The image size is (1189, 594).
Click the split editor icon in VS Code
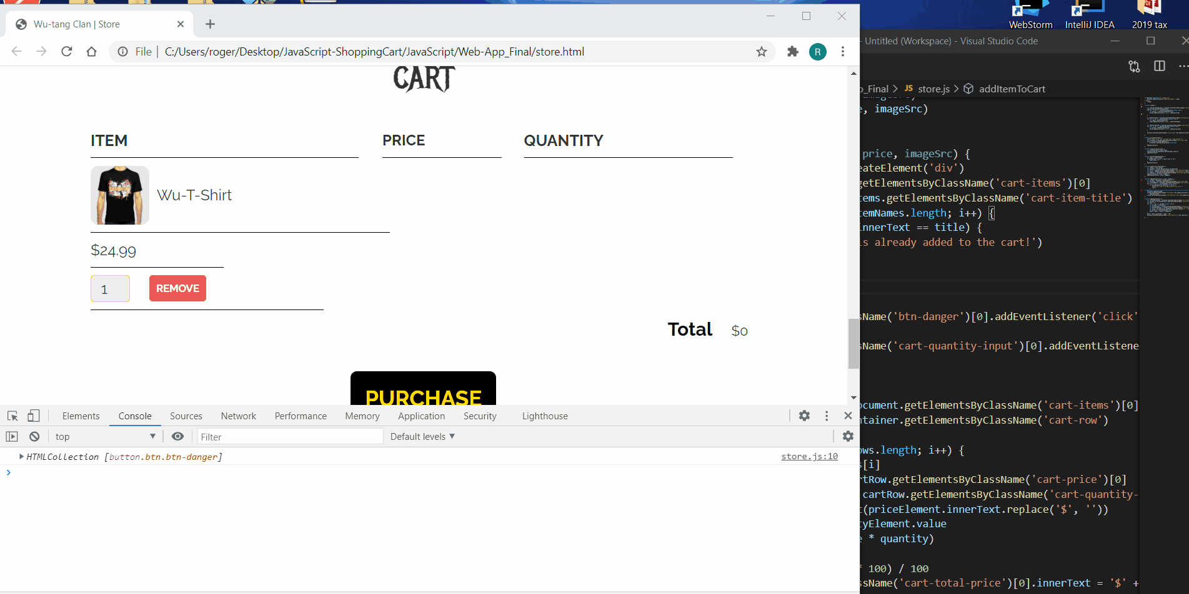1160,66
